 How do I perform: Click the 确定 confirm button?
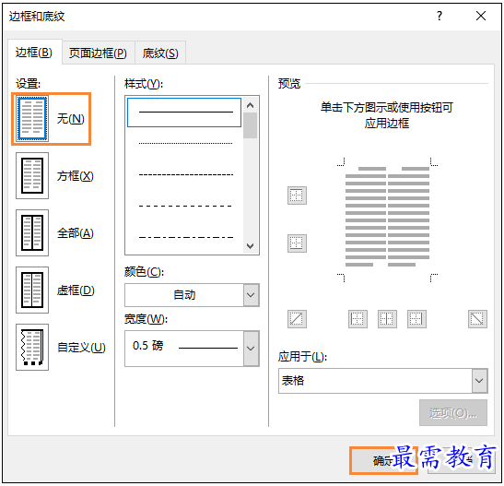coord(383,460)
